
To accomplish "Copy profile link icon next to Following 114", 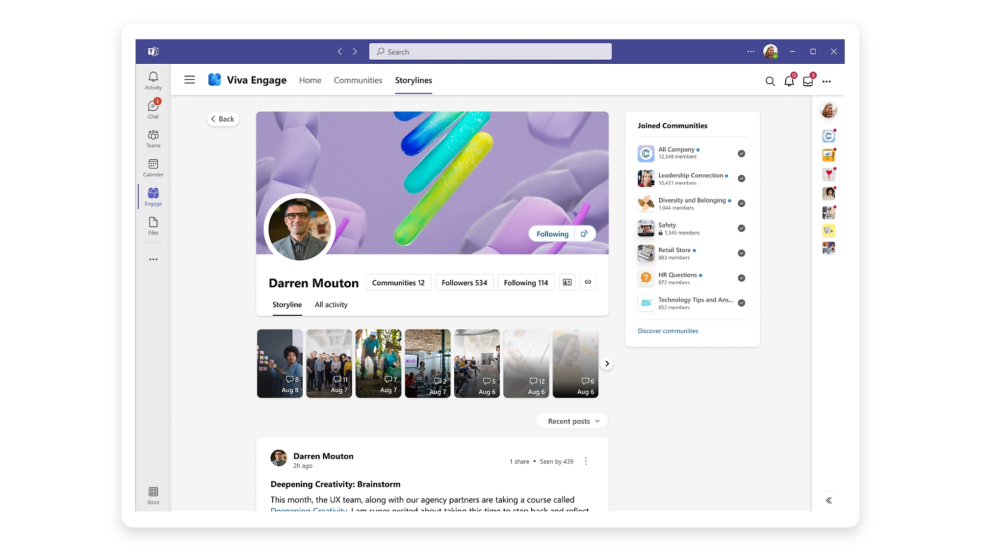I will [x=588, y=282].
